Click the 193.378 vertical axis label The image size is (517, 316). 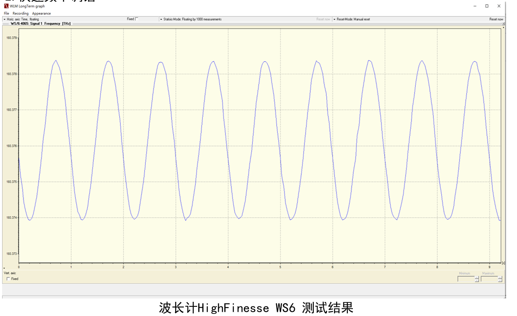pos(11,74)
